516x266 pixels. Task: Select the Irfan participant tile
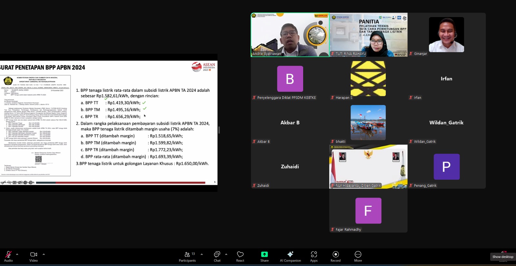(x=447, y=79)
